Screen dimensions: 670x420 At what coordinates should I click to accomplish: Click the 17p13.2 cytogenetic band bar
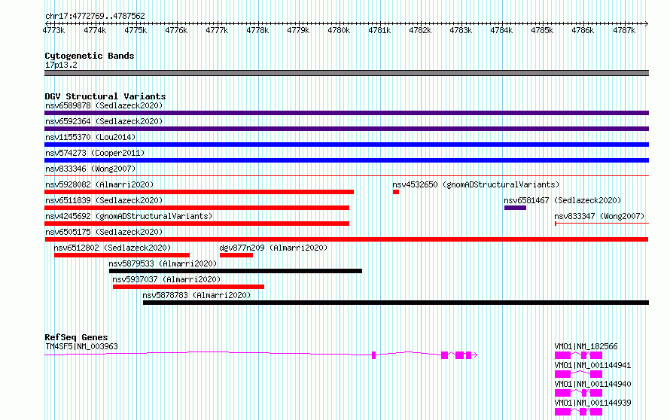346,73
